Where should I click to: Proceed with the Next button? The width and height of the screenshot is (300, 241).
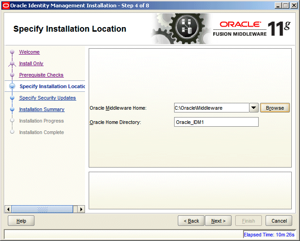[218, 221]
